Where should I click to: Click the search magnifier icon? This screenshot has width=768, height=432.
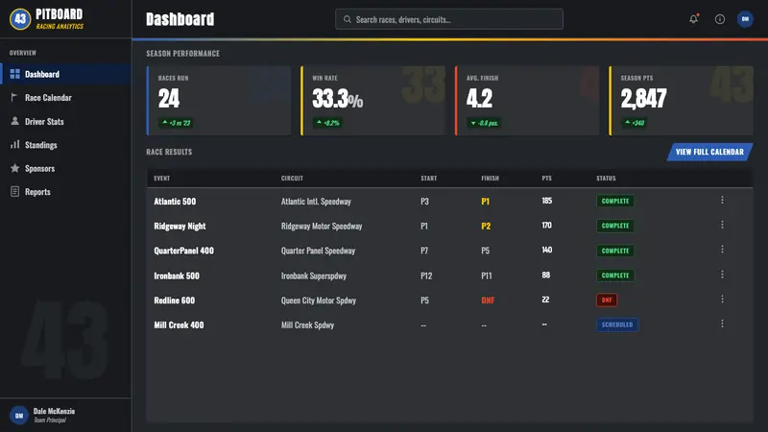tap(348, 19)
